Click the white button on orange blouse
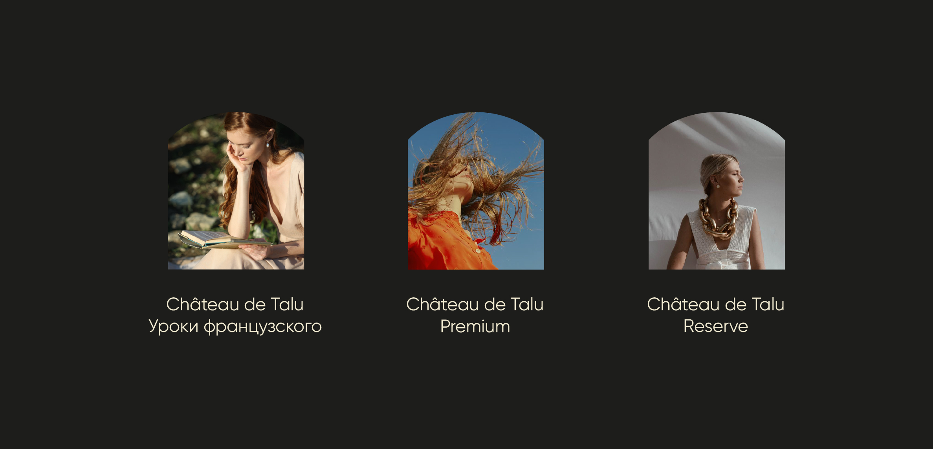The image size is (933, 449). click(478, 251)
